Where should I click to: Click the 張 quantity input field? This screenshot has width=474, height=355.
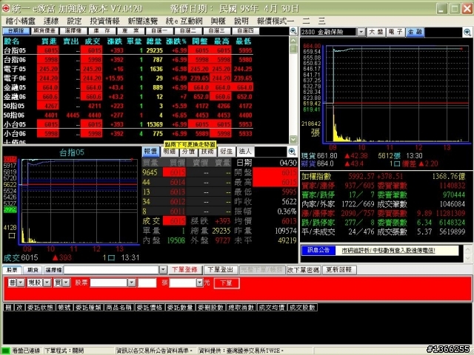pyautogui.click(x=147, y=283)
